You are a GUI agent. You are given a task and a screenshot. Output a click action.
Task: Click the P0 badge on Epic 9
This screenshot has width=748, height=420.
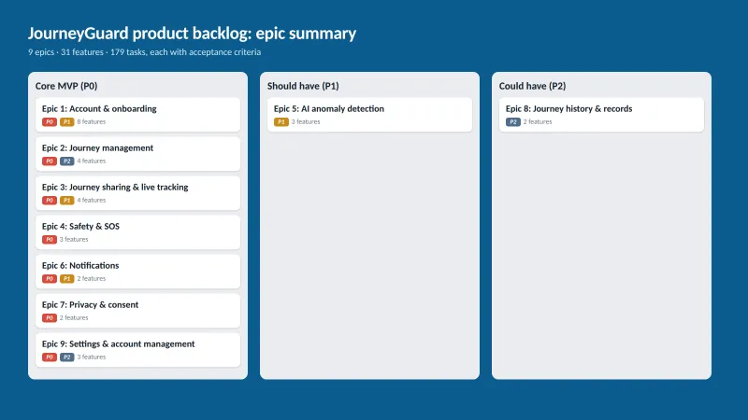(50, 357)
